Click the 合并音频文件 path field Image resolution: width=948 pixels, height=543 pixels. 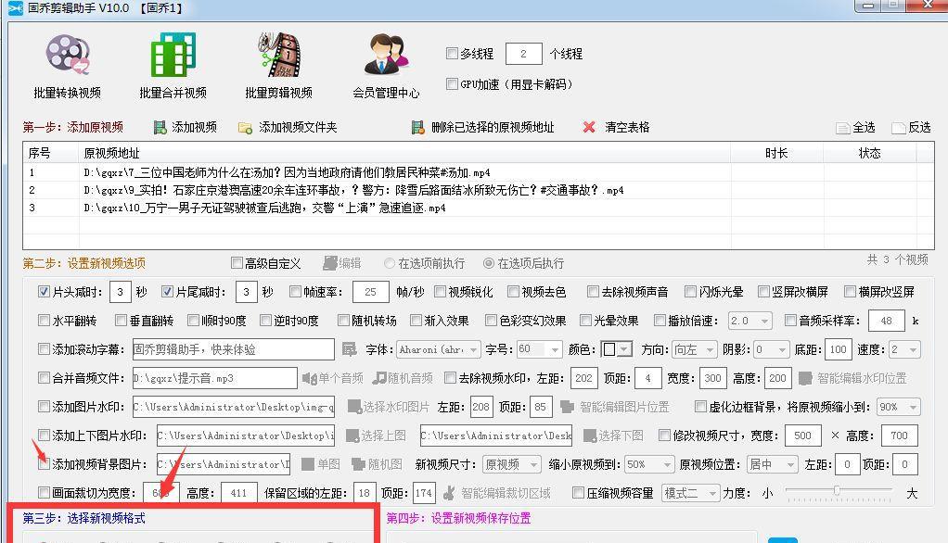click(215, 378)
